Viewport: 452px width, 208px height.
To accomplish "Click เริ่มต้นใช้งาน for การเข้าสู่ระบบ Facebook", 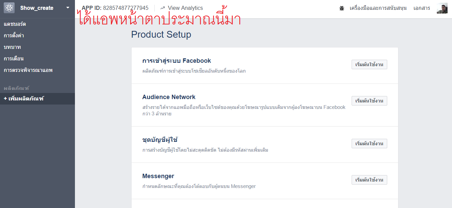I will [369, 64].
